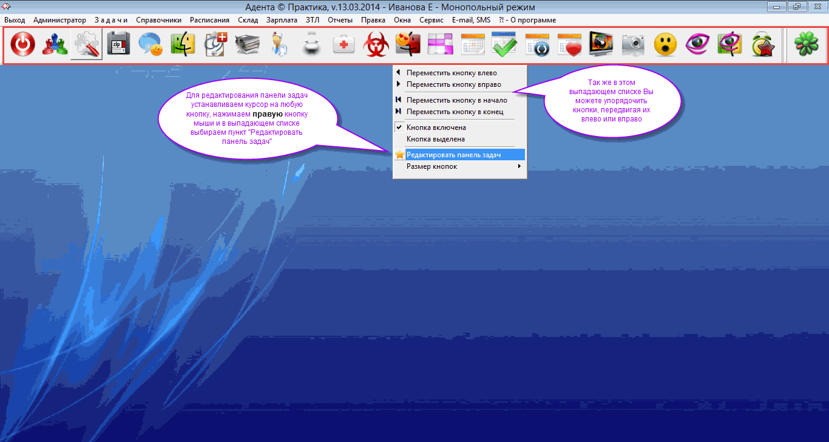Open the 'Справочники' menu
The width and height of the screenshot is (829, 442).
158,20
